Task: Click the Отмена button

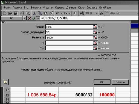Action: point(120,82)
